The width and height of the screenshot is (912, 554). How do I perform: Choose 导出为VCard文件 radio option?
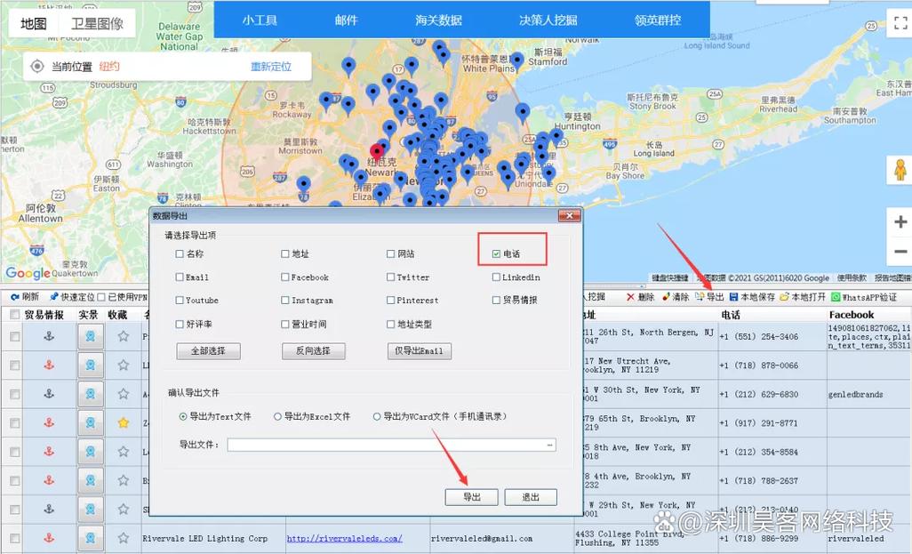click(x=377, y=416)
